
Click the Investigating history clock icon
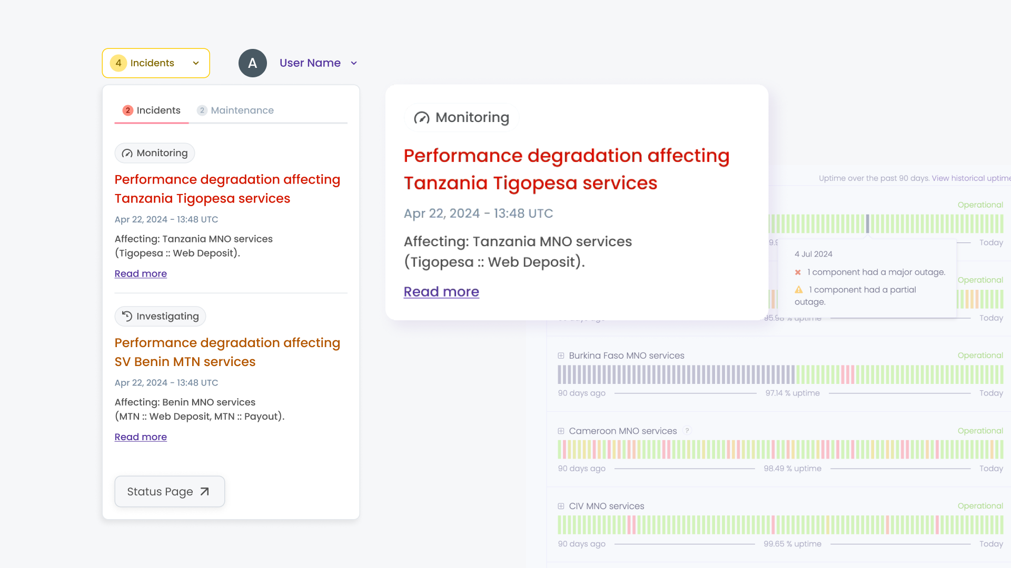click(127, 316)
